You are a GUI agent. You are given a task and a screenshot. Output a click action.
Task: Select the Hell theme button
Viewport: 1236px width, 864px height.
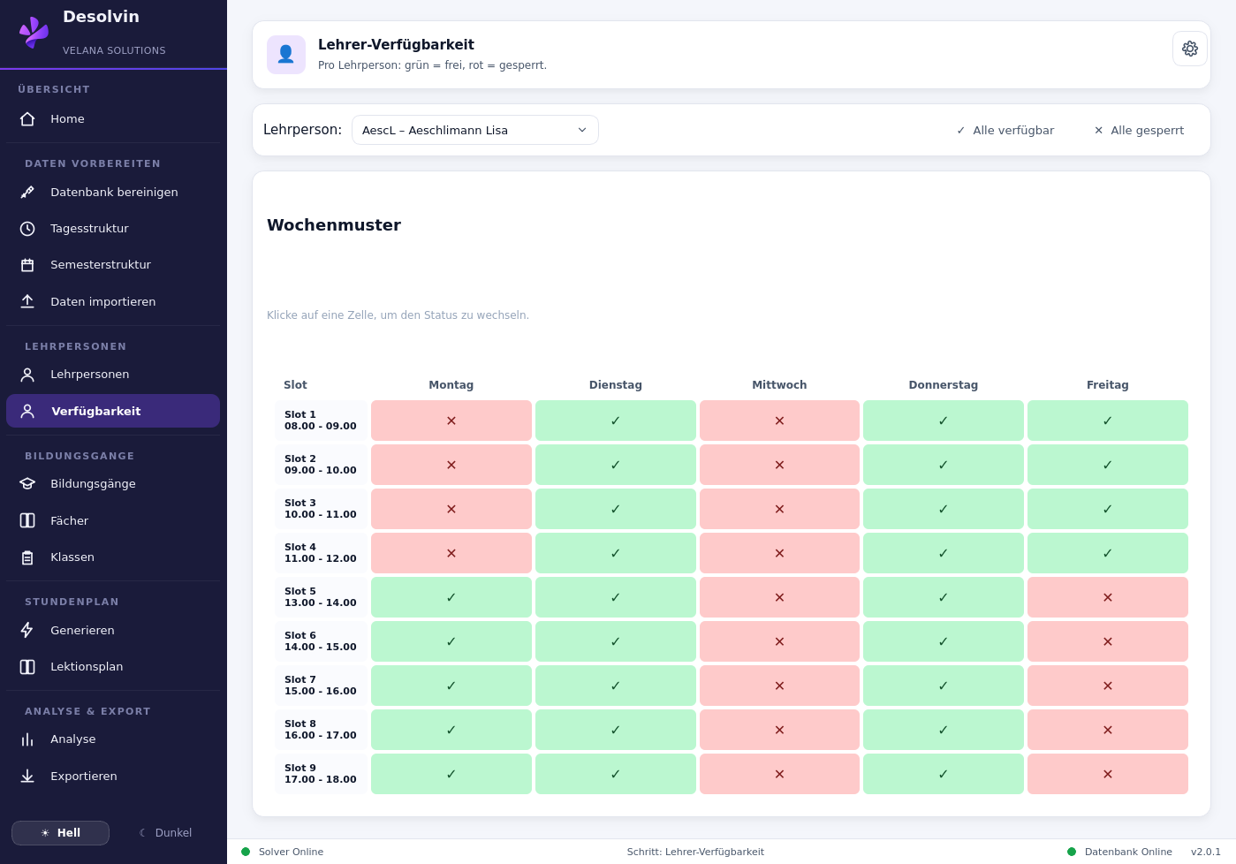[x=60, y=833]
